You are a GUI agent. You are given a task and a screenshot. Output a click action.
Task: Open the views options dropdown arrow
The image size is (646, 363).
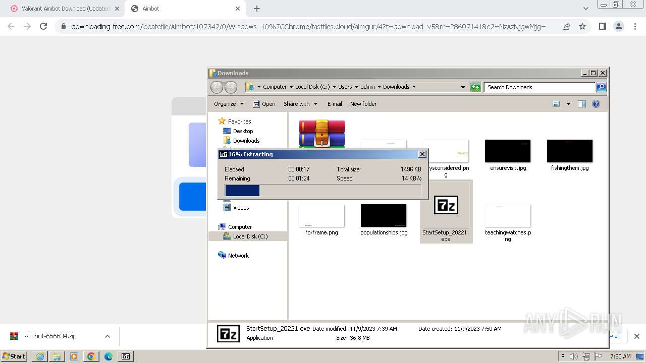(x=568, y=104)
